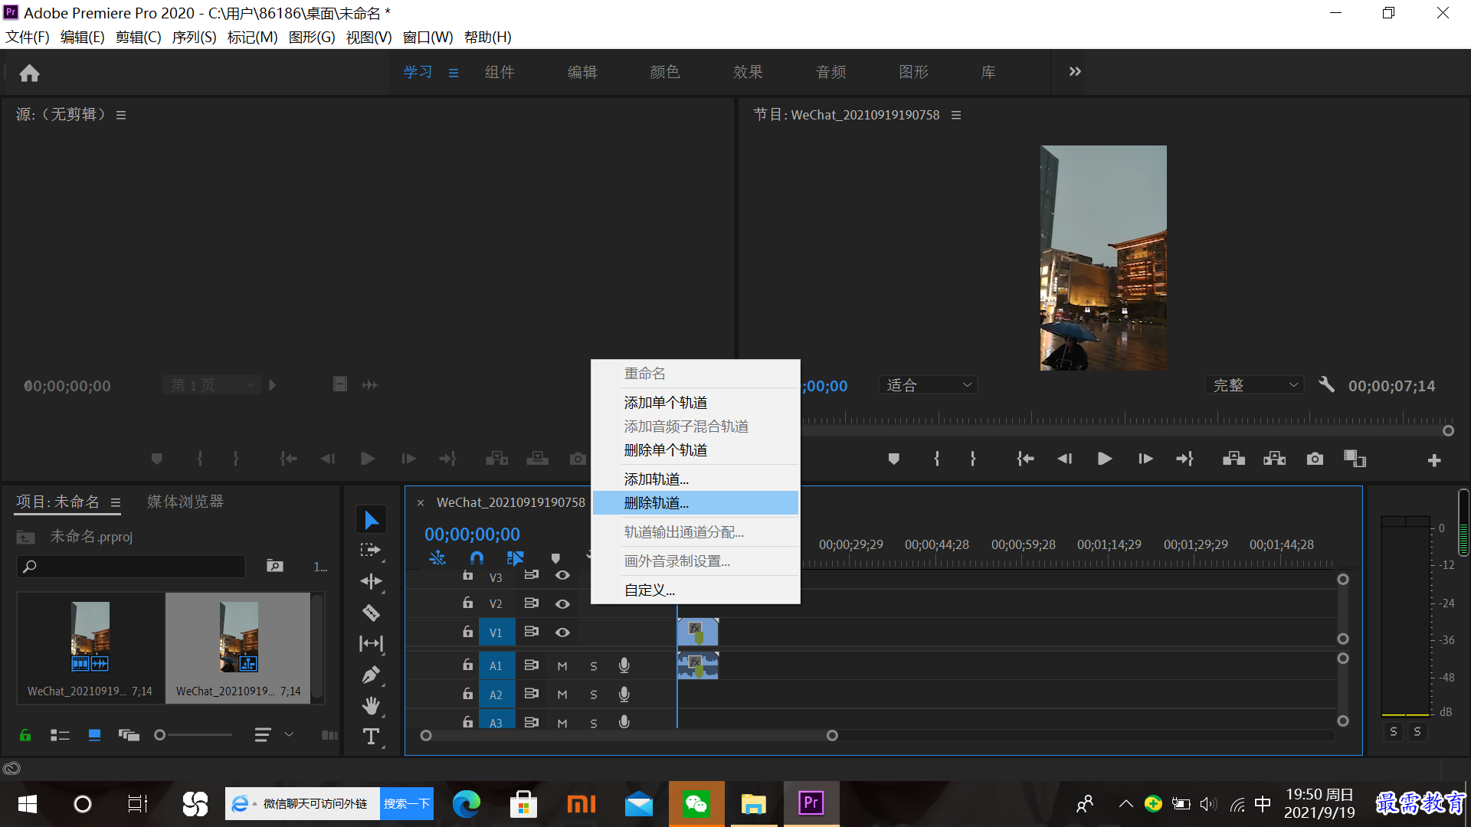This screenshot has width=1471, height=827.
Task: Choose 添加轨道... in context menu
Action: tap(696, 479)
